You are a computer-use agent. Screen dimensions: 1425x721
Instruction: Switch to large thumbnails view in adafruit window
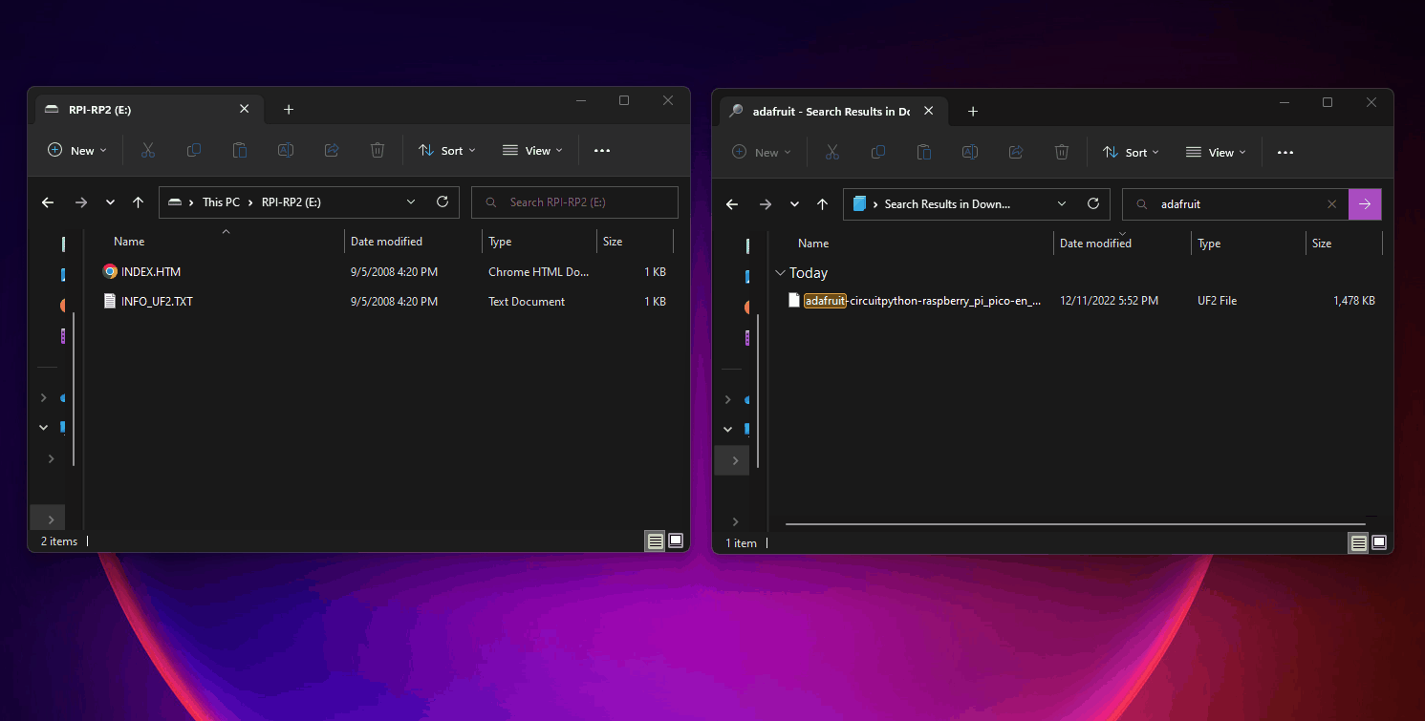coord(1379,542)
